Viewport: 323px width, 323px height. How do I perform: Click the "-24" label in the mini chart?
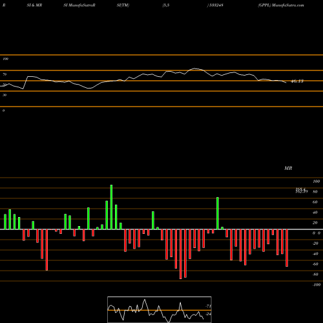tap(208, 314)
